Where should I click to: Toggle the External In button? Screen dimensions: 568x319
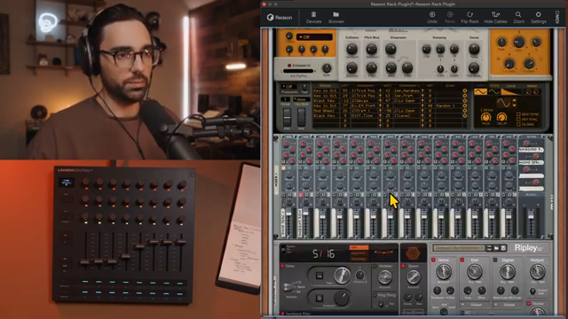click(x=289, y=66)
